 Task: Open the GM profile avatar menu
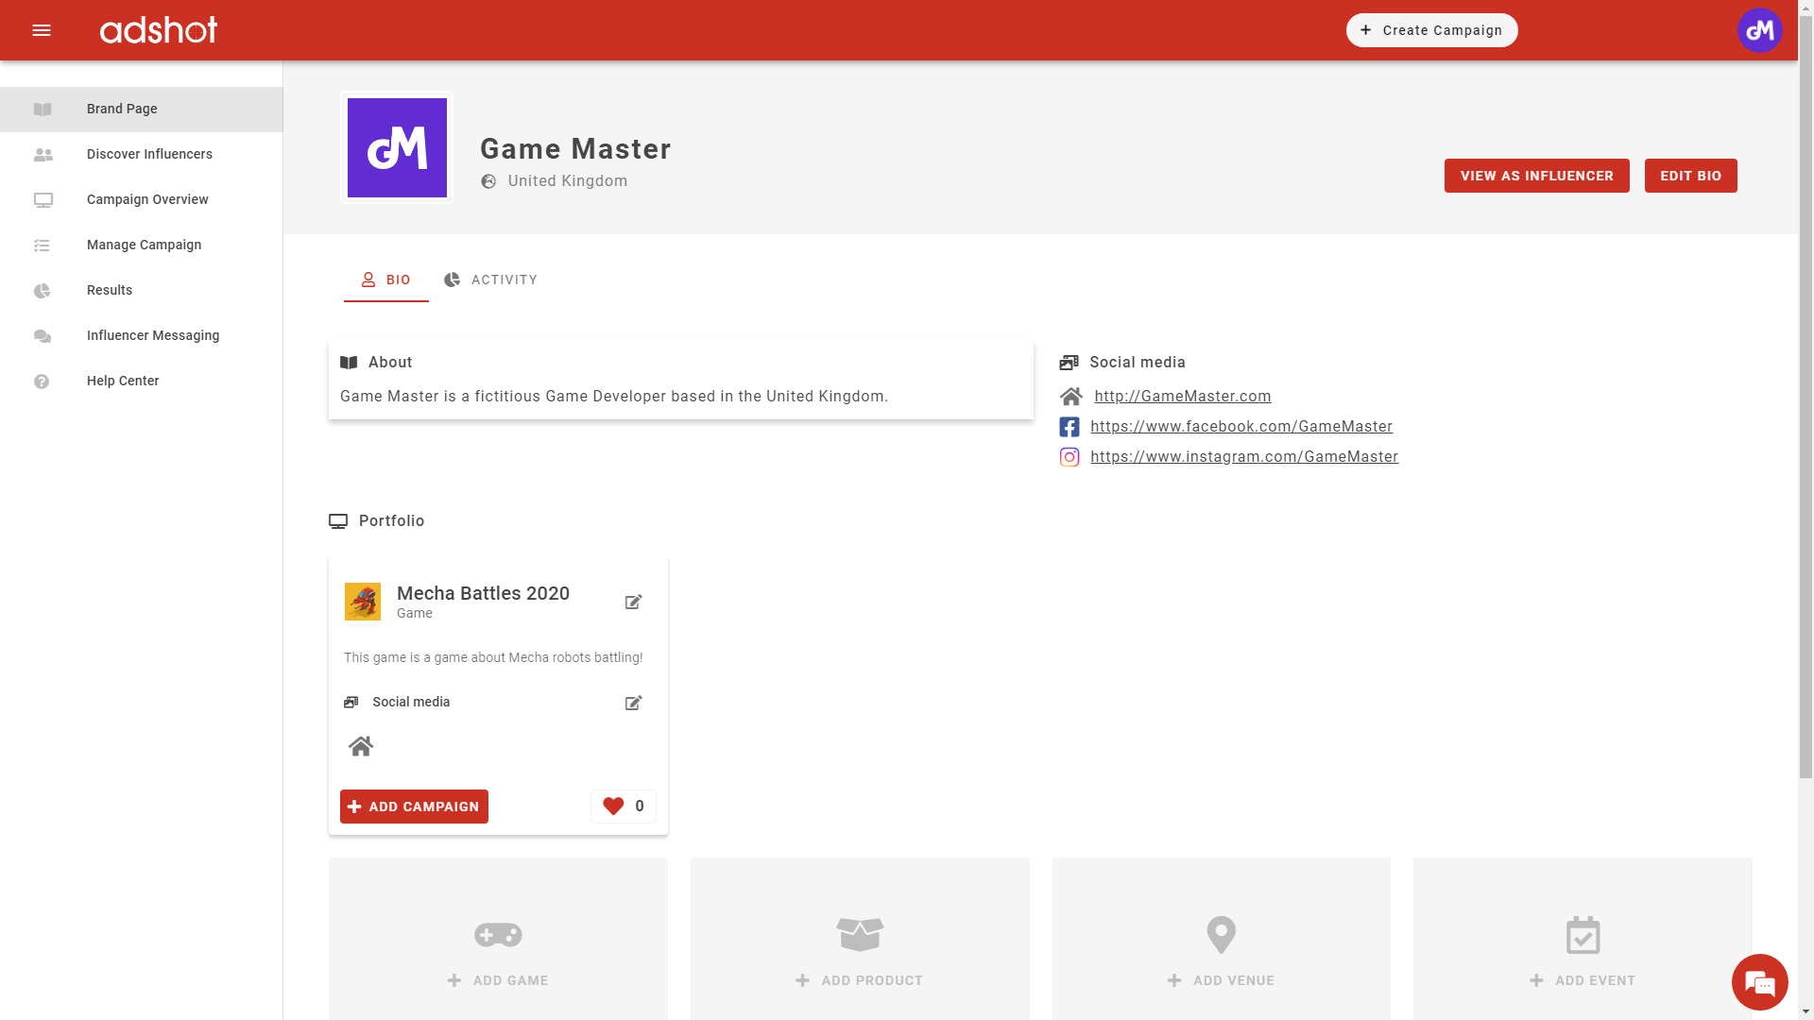point(1759,30)
